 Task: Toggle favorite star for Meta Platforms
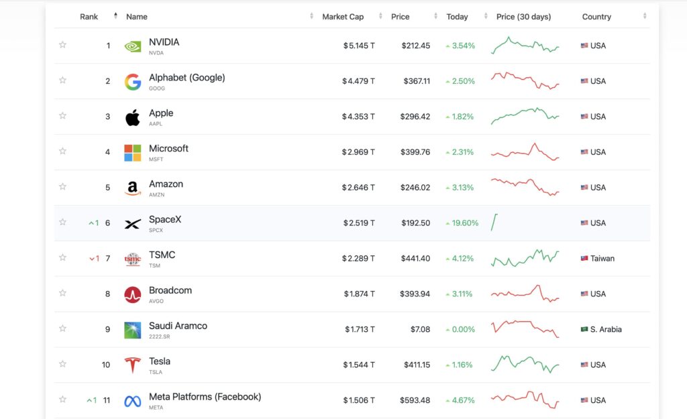(62, 400)
